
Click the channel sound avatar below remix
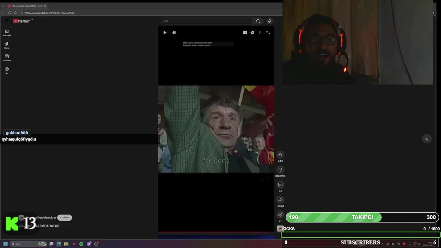point(280,229)
